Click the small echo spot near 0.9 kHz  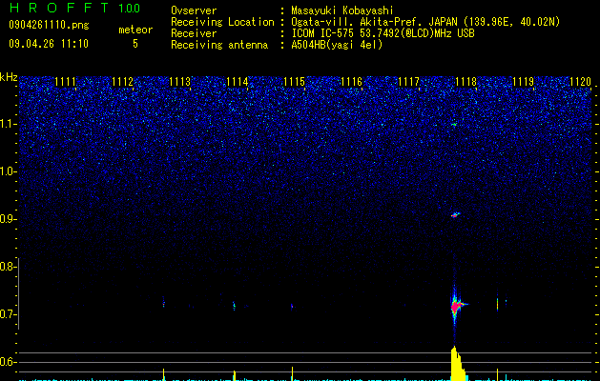click(x=455, y=214)
